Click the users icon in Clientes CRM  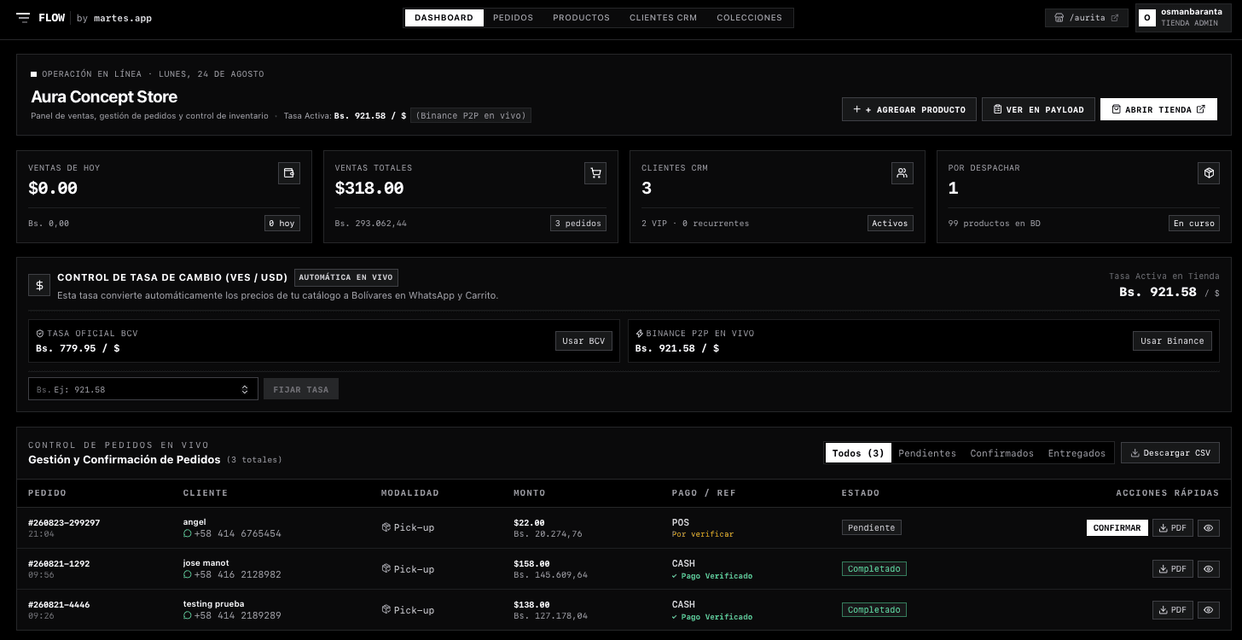pos(902,173)
